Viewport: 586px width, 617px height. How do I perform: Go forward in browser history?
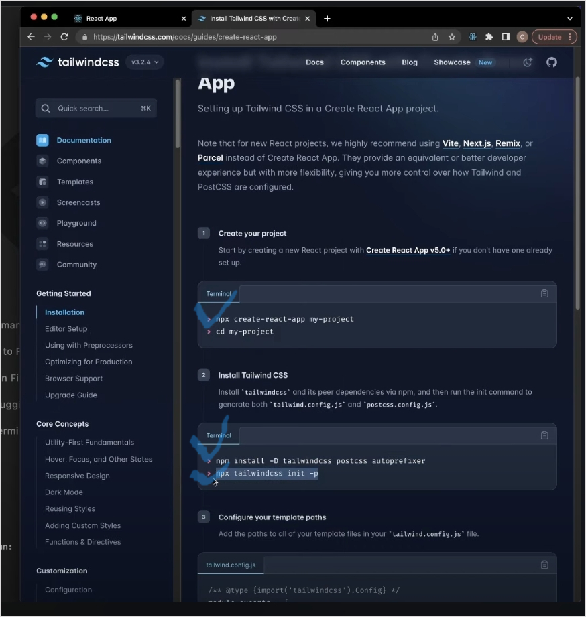tap(48, 37)
